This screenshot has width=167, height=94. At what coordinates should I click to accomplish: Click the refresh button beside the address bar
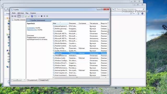tap(113, 9)
